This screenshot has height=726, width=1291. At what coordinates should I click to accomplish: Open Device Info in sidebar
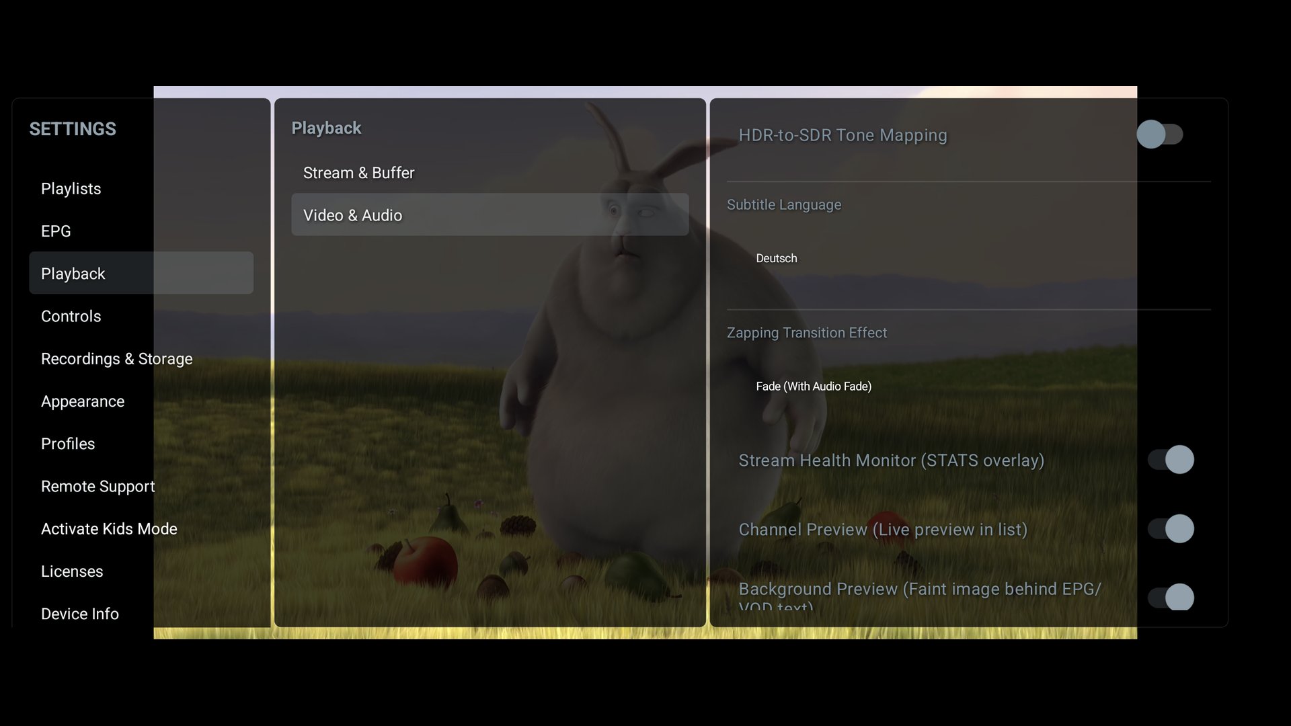point(141,614)
